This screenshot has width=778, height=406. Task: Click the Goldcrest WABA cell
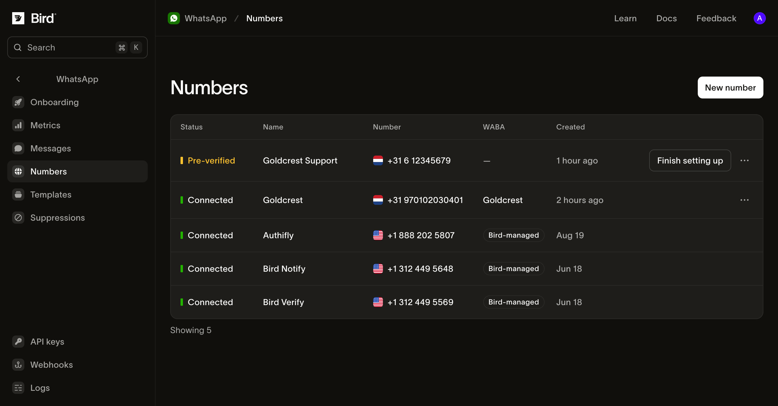pos(503,200)
